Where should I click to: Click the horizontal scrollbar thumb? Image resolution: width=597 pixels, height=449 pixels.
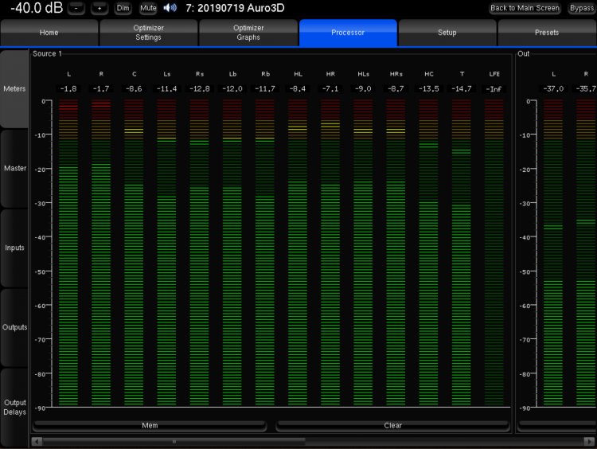(174, 440)
